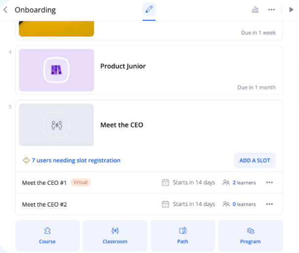The image size is (299, 253).
Task: Open the Product Junior purple thumbnail
Action: point(56,70)
